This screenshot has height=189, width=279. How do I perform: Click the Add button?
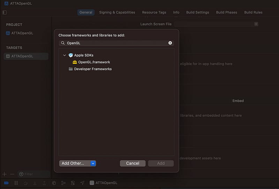pyautogui.click(x=161, y=163)
